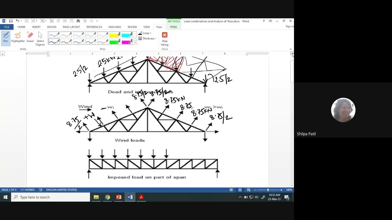Click 100% zoom level button
The image size is (392, 220).
pyautogui.click(x=289, y=190)
